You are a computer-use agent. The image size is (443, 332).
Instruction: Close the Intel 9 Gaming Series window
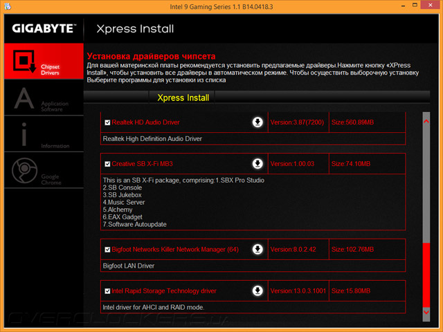tap(431, 5)
